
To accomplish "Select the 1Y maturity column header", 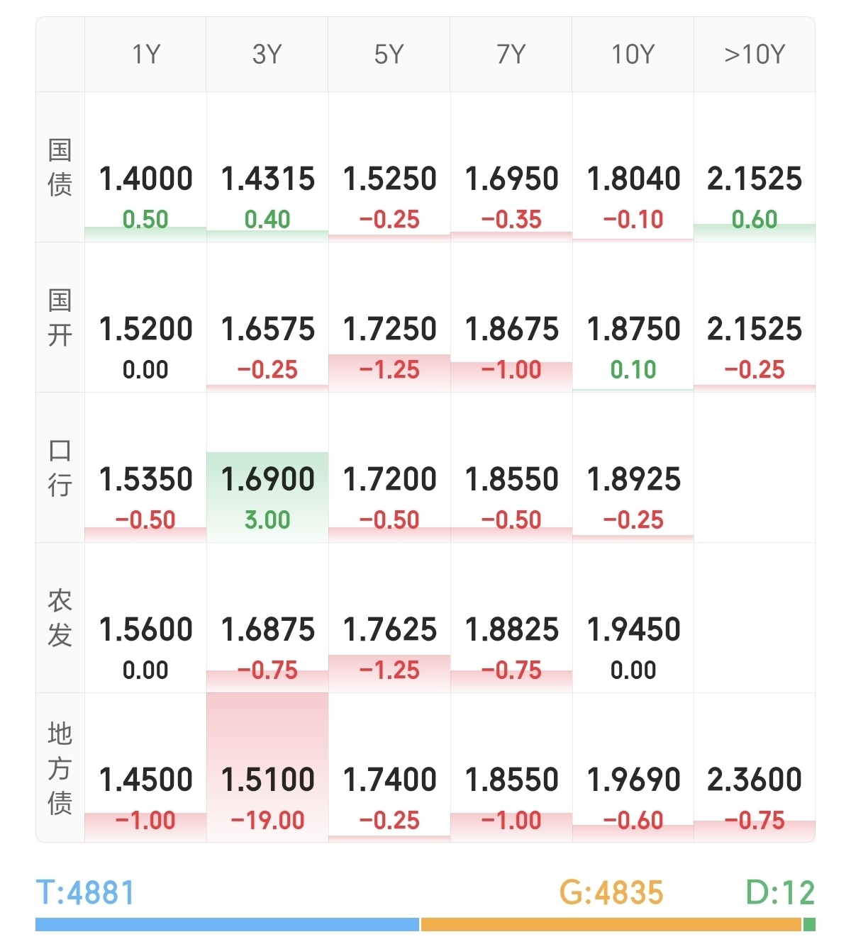I will click(x=146, y=55).
